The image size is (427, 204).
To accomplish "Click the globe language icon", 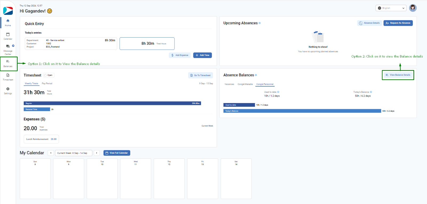I will tap(379, 8).
